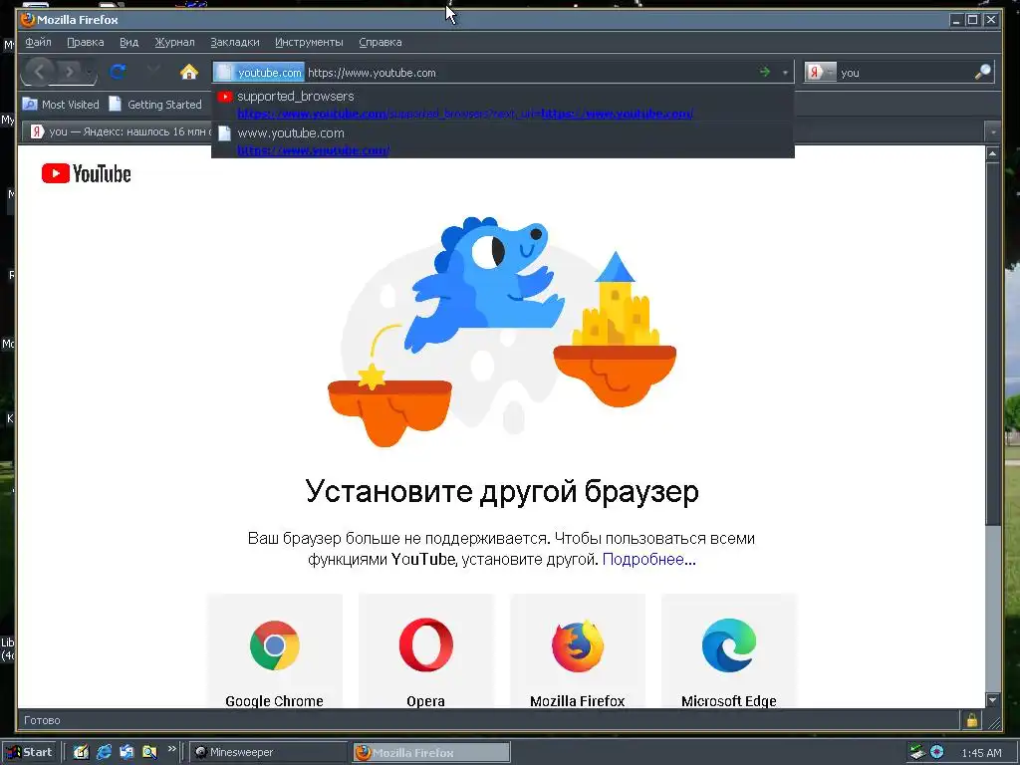Go forward with the Forward arrow

pyautogui.click(x=69, y=72)
